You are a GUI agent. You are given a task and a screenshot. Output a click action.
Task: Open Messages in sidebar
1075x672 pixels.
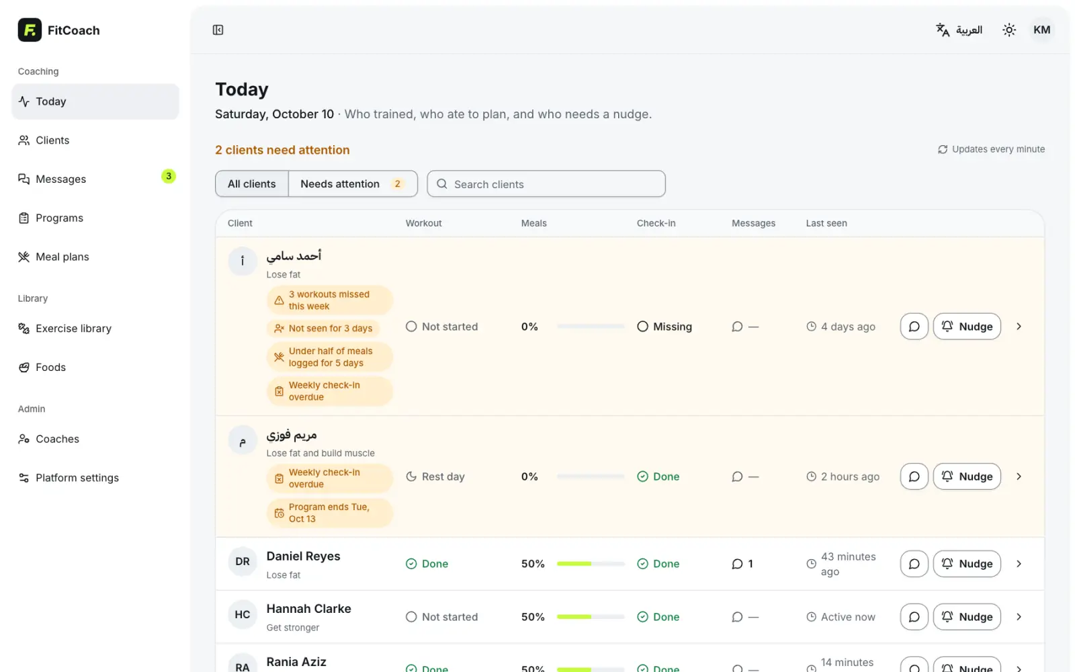coord(95,179)
